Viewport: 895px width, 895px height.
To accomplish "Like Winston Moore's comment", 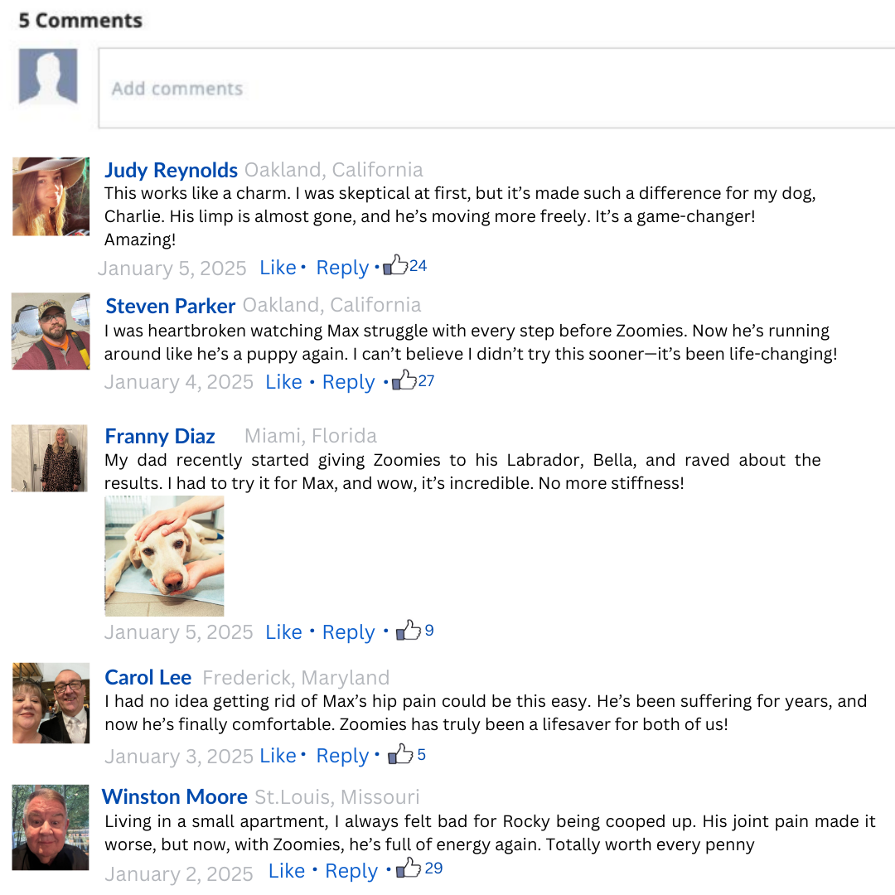I will (x=287, y=871).
